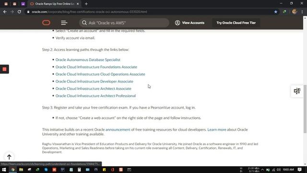Open the yellow sticky notes taskbar icon
Viewport: 307px width, 173px height.
(104, 170)
